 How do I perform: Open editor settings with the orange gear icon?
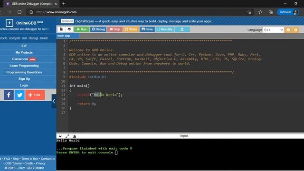coord(295,30)
